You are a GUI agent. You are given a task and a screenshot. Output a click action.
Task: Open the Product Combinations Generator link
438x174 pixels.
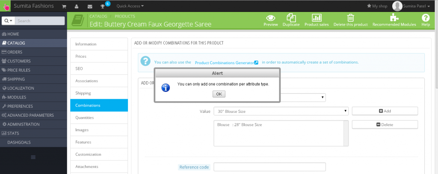pos(226,62)
